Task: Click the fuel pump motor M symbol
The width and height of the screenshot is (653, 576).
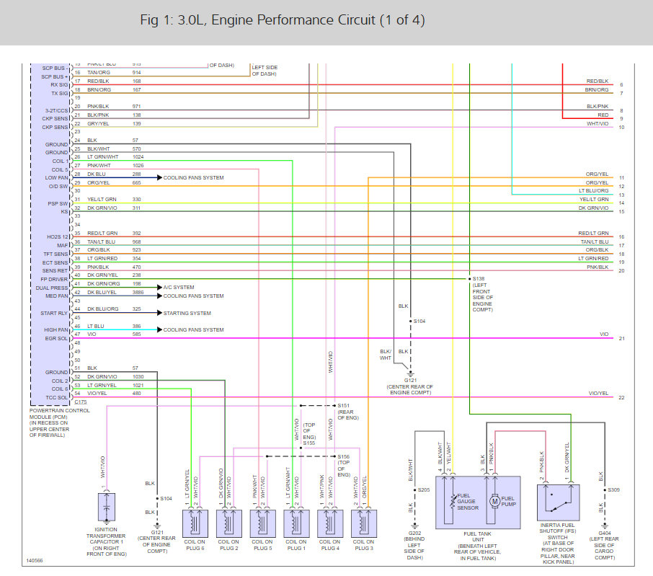Action: point(494,502)
